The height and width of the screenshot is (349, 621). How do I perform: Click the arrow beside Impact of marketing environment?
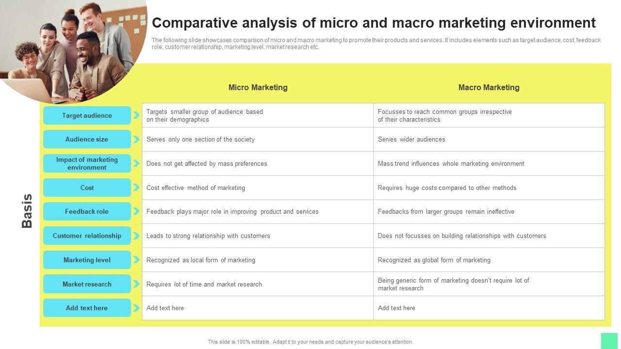pyautogui.click(x=136, y=163)
